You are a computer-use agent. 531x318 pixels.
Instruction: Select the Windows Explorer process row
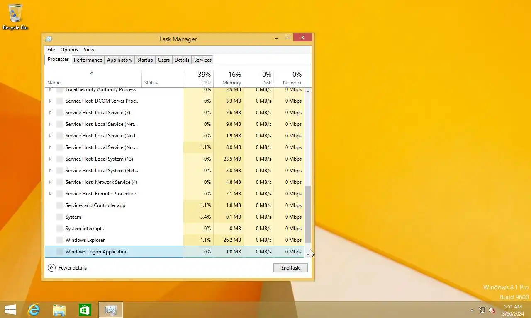click(175, 240)
